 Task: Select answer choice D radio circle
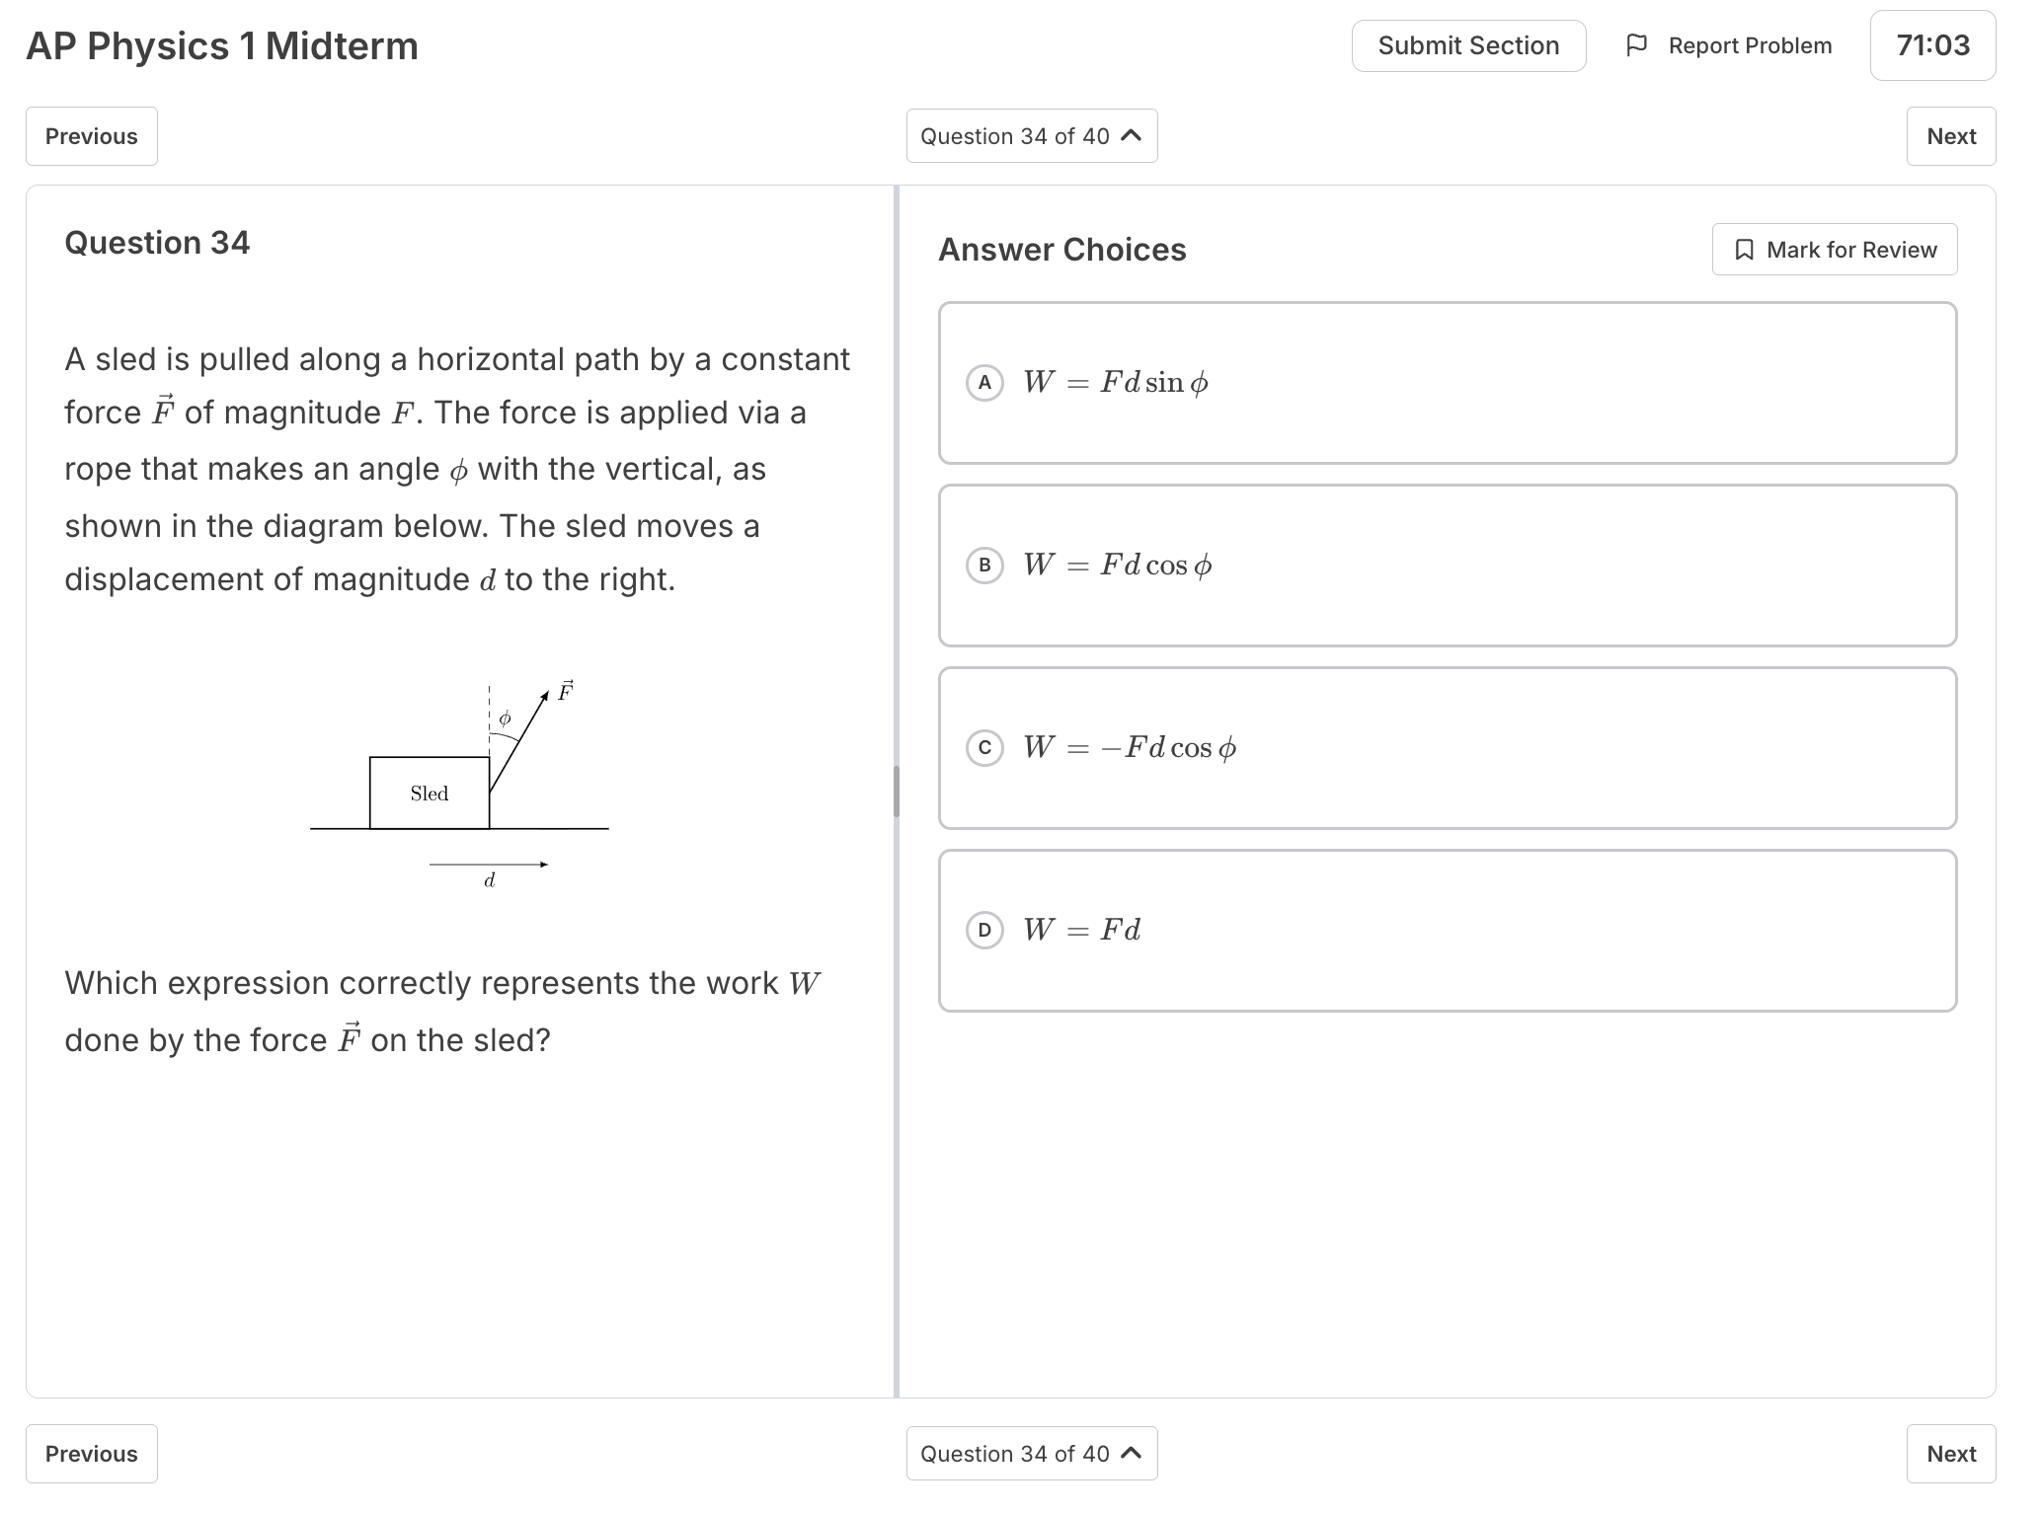click(984, 930)
